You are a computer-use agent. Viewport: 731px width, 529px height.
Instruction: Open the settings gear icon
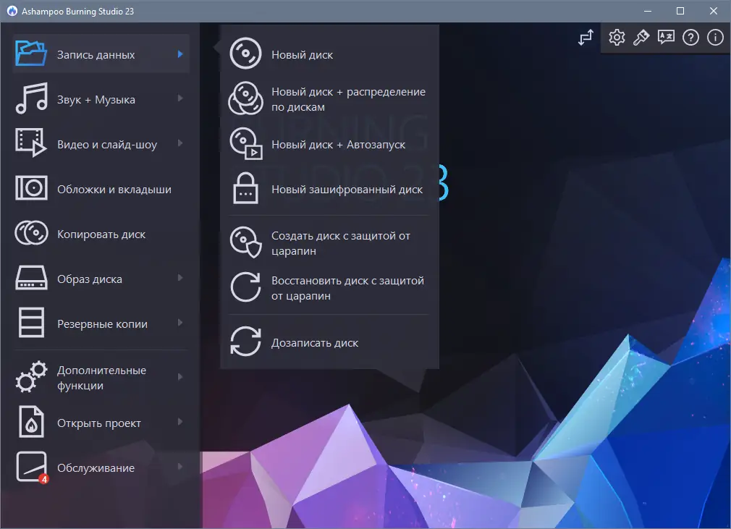coord(617,37)
